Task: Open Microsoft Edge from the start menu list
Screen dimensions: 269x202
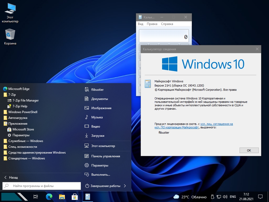Action: tap(19, 89)
